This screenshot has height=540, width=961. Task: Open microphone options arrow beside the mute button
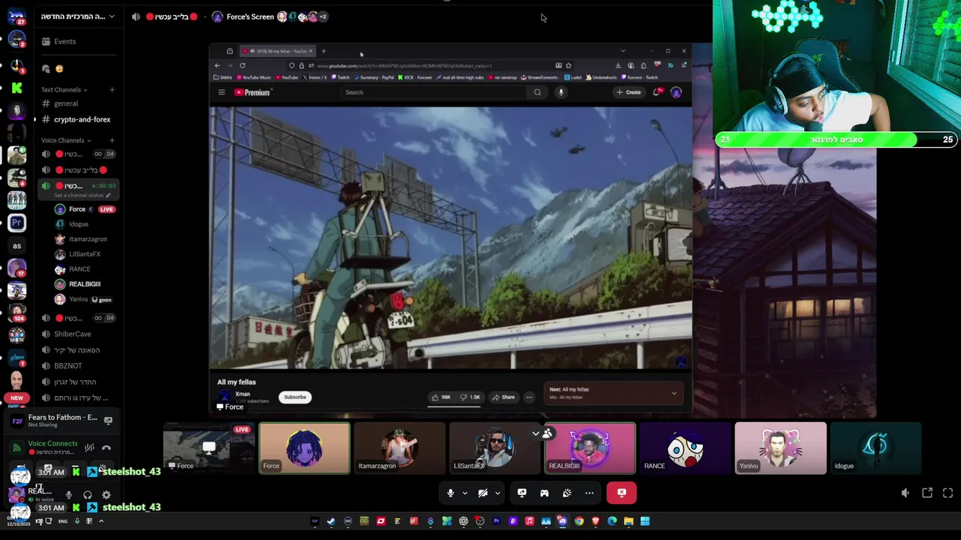[465, 493]
